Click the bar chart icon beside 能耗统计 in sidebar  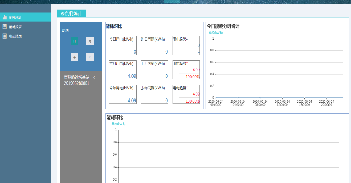pos(5,17)
